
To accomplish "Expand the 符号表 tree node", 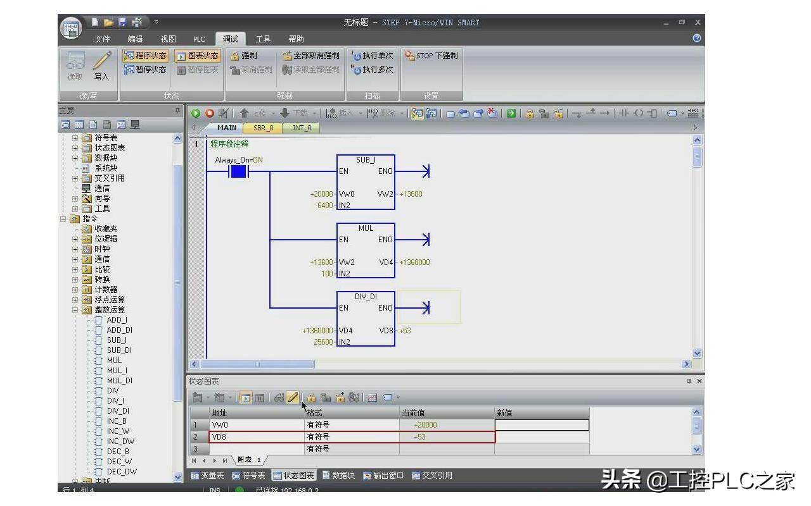I will 76,138.
